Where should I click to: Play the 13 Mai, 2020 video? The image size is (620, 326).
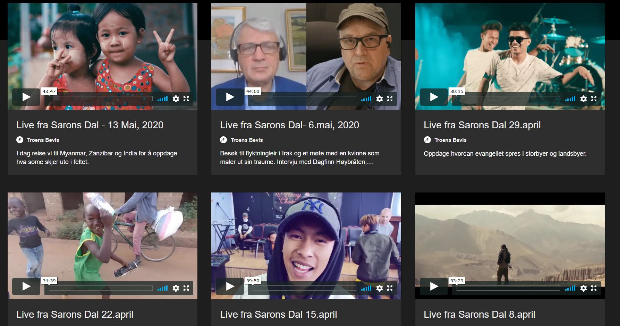coord(26,97)
